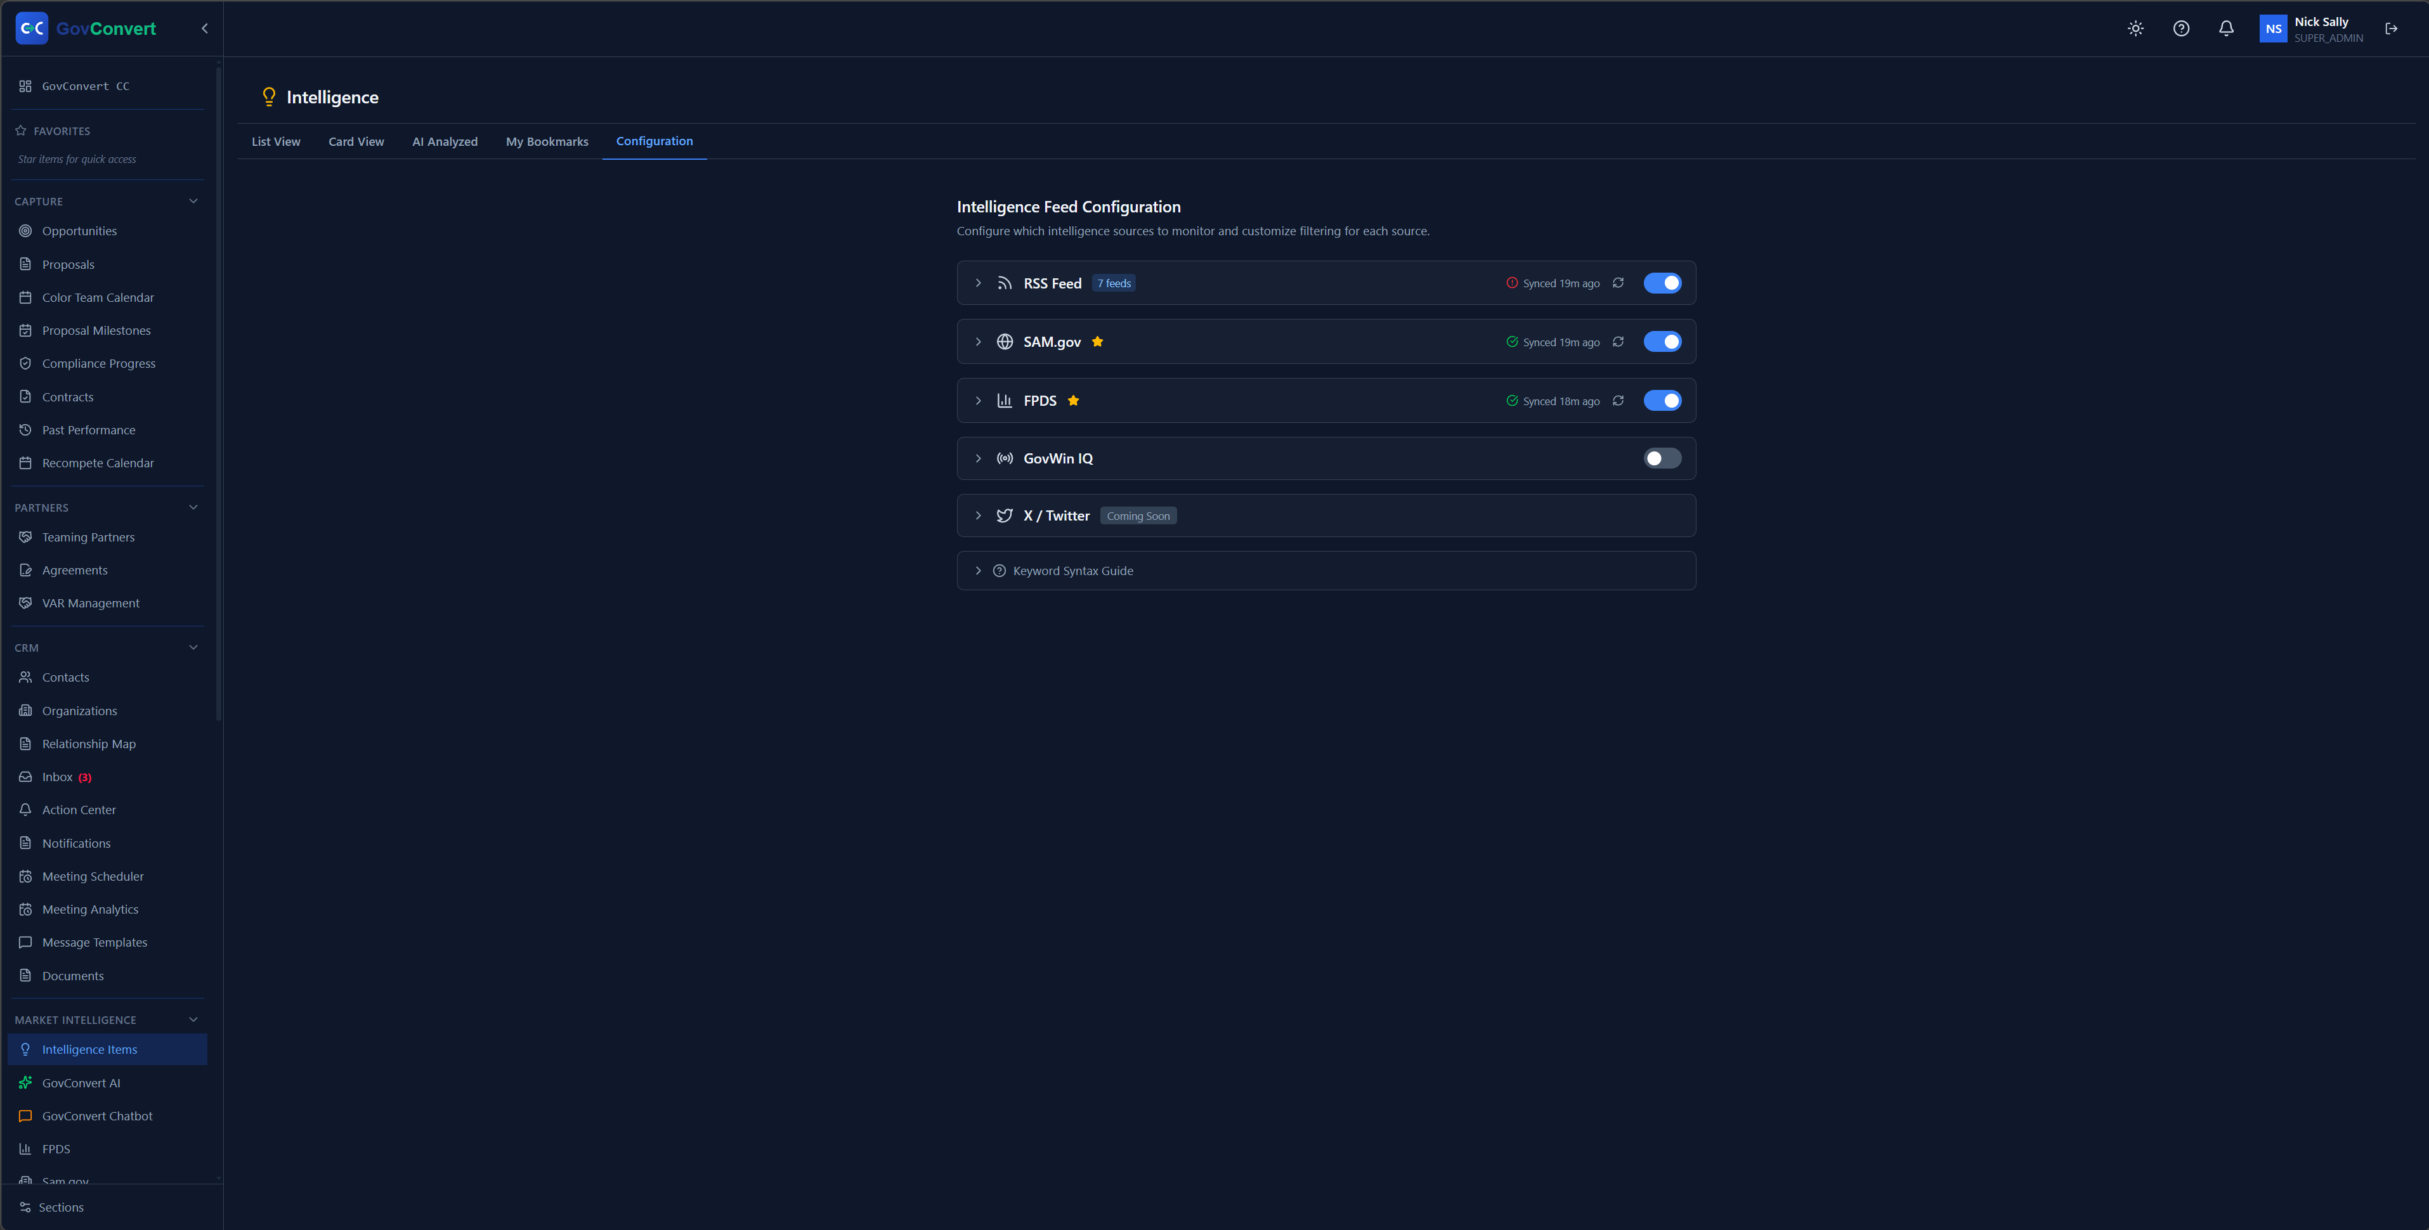Collapse the MARKET INTELLIGENCE section

coord(193,1019)
